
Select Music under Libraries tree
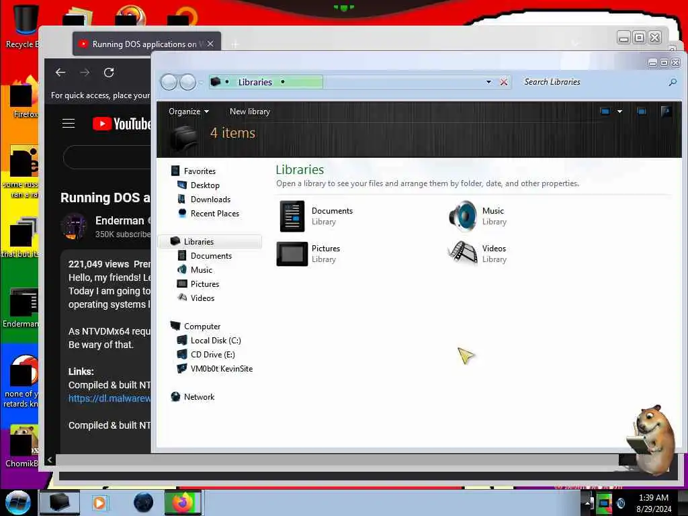[195, 269]
